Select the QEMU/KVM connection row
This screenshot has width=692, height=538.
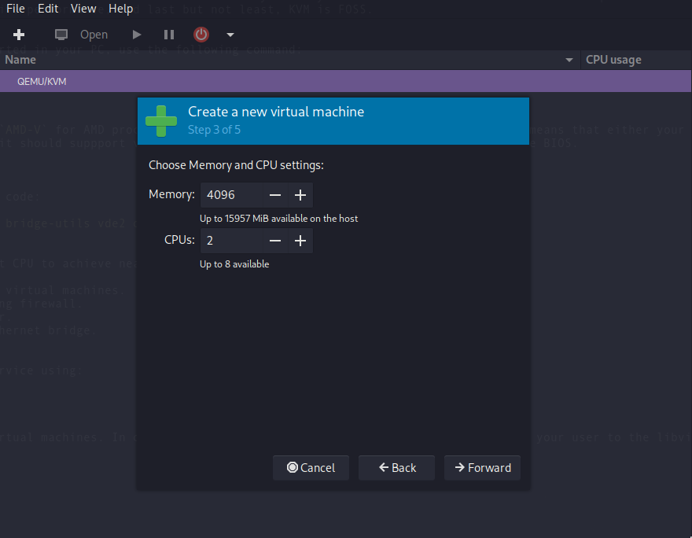tap(345, 81)
